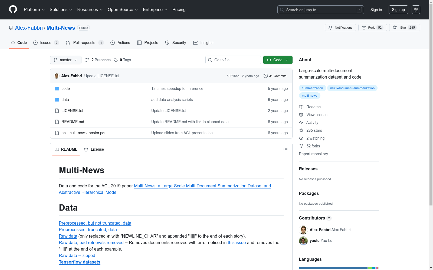
Task: Click the Readme book icon in About
Action: (x=301, y=107)
